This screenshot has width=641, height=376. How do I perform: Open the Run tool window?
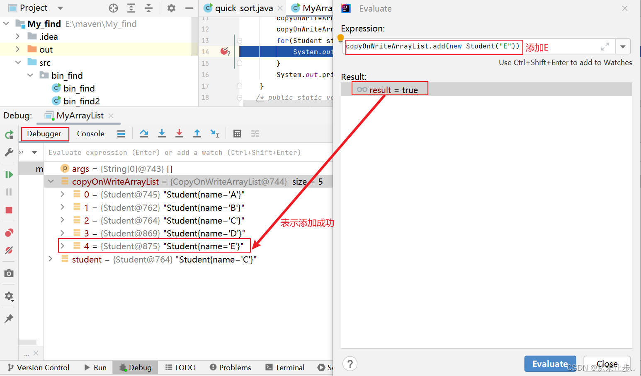[x=95, y=367]
